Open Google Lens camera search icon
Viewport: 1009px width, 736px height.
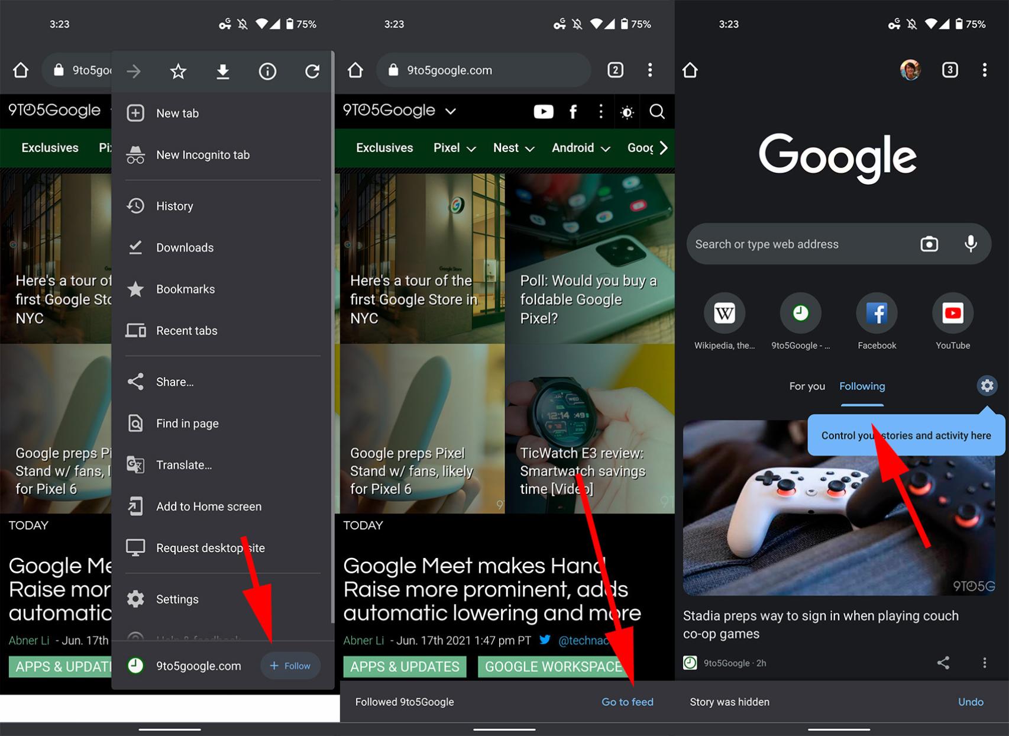coord(929,244)
